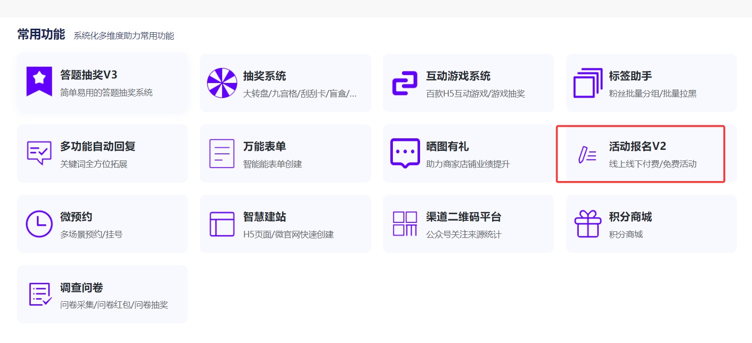Click the 活动报名V2 pen icon
752x343 pixels.
pos(587,153)
